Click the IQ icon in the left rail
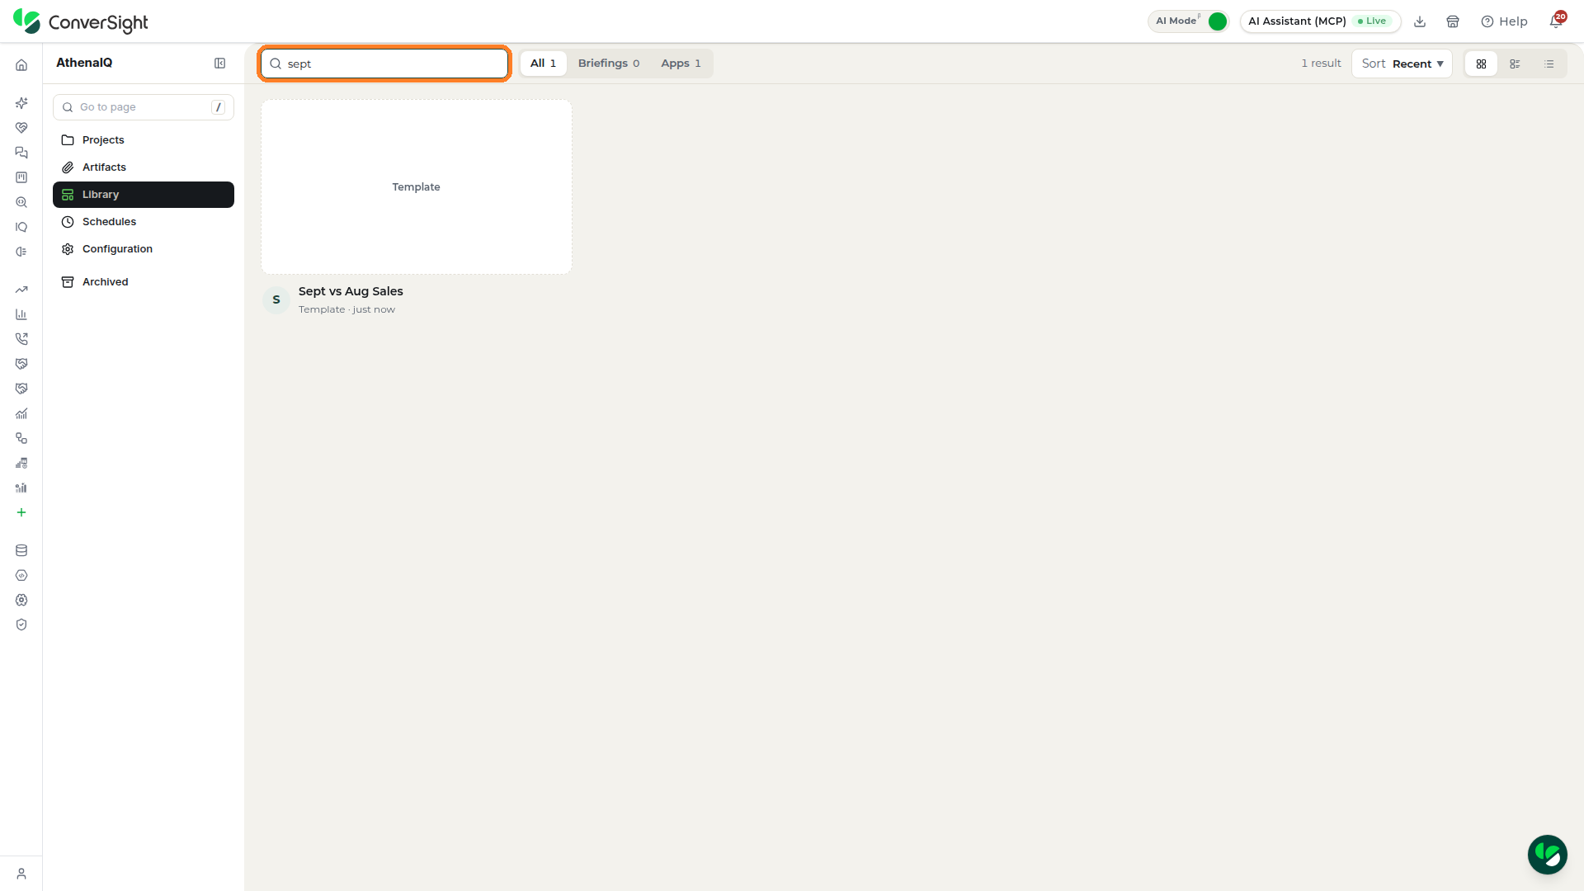Image resolution: width=1584 pixels, height=891 pixels. tap(21, 227)
